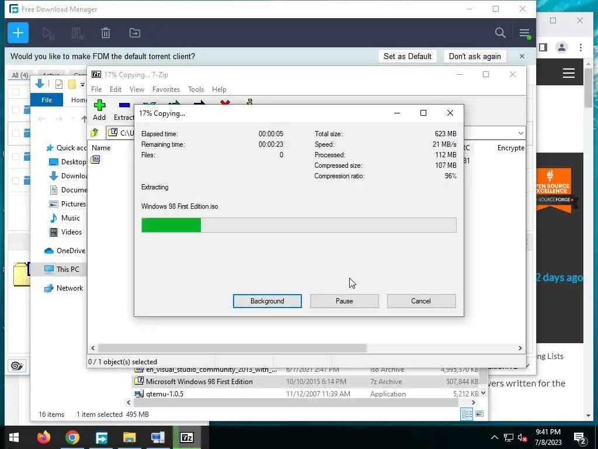Screen dimensions: 598x449
Task: Open the 7-Zip Favorites menu
Action: tap(166, 89)
